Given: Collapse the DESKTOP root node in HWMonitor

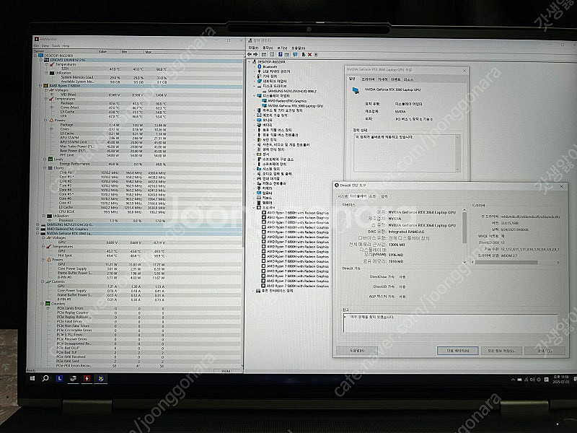Looking at the screenshot, I should (35, 56).
